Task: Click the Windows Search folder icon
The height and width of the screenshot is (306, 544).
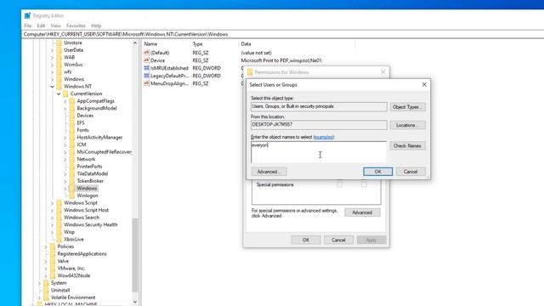Action: tap(59, 218)
